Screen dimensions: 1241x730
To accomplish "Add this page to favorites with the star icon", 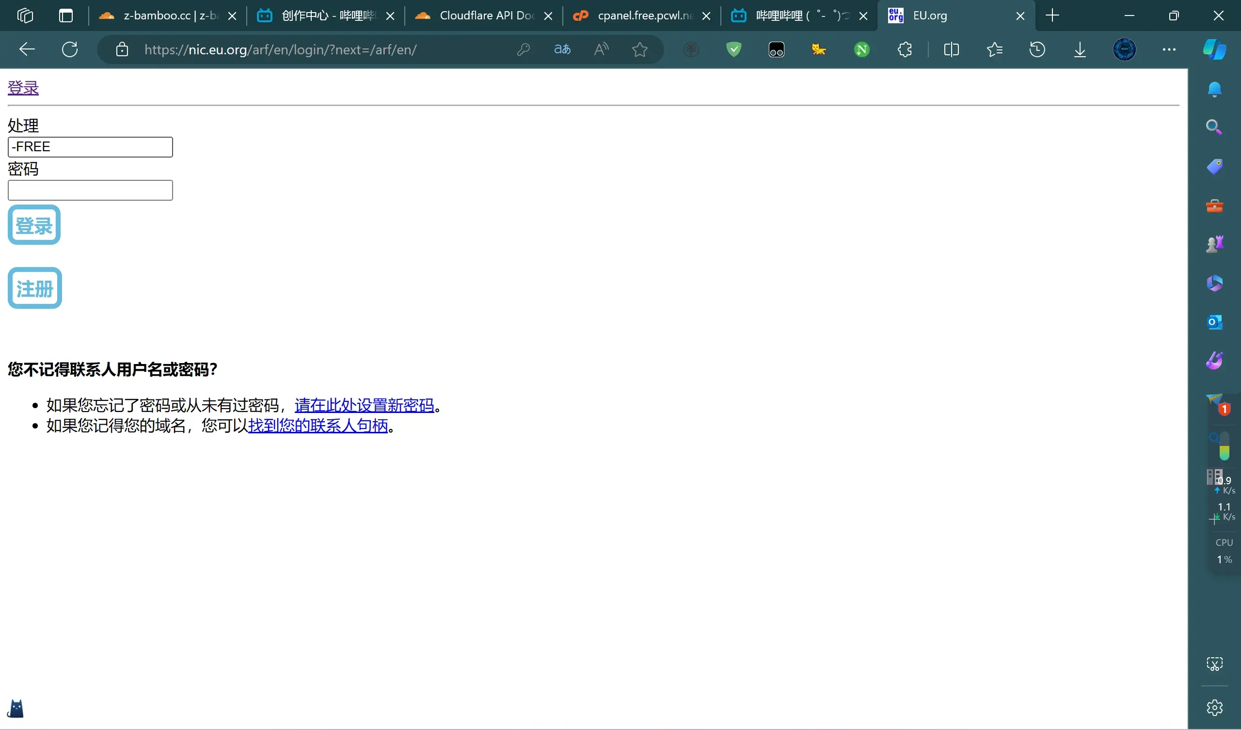I will pos(640,49).
